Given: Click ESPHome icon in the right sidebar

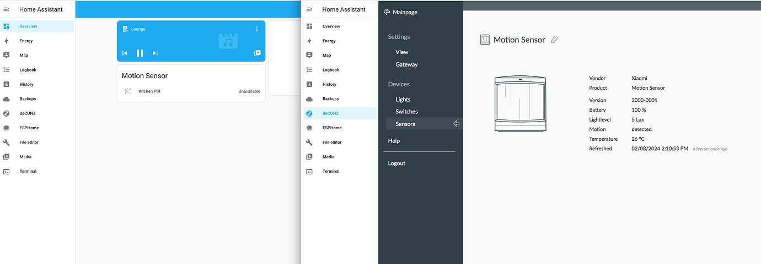Looking at the screenshot, I should pos(309,128).
